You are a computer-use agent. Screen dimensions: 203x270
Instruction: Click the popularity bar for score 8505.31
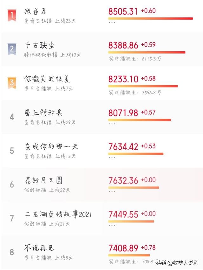[x=150, y=18]
